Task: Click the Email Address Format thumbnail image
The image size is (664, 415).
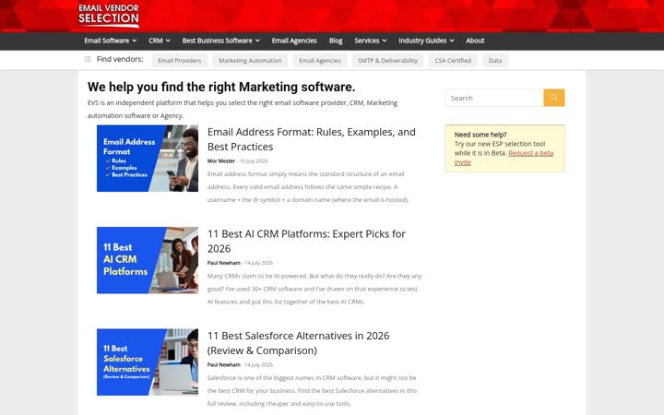Action: [x=148, y=159]
